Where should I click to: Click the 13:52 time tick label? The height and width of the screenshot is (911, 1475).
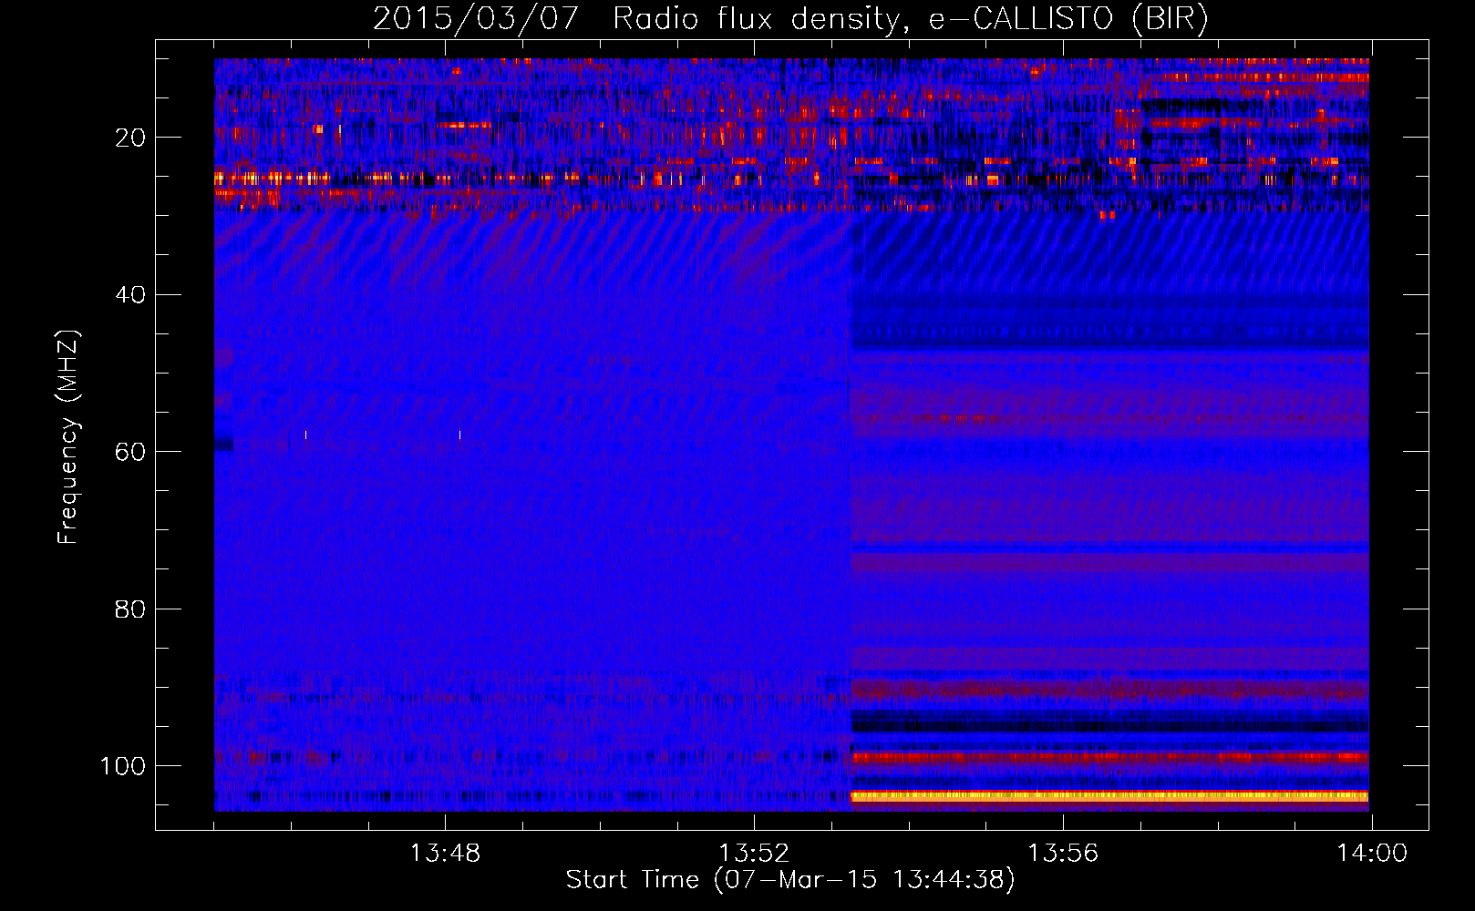tap(754, 854)
